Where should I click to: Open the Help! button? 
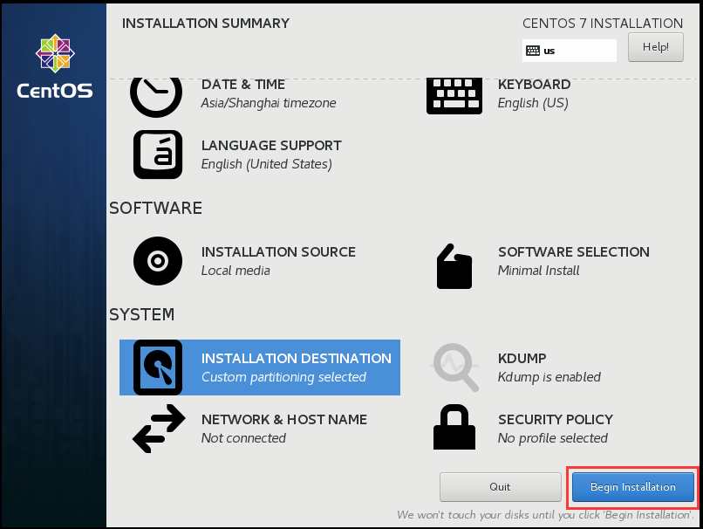[x=656, y=47]
